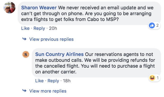The height and width of the screenshot is (97, 164).
Task: Like Sharon Weaver's comment
Action: coord(25,28)
